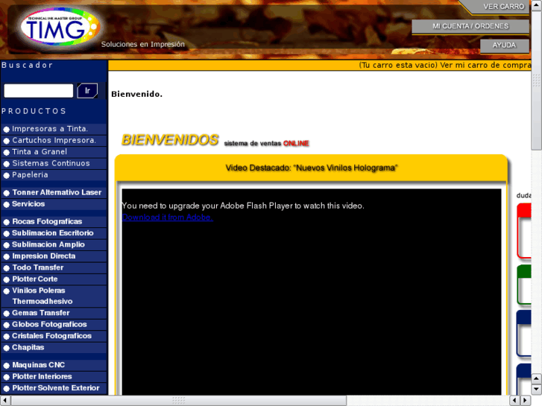Image resolution: width=542 pixels, height=406 pixels.
Task: Open Sistemas Continuos category
Action: pyautogui.click(x=51, y=163)
